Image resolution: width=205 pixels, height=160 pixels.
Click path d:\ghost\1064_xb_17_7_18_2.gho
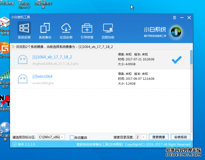click(x=55, y=64)
